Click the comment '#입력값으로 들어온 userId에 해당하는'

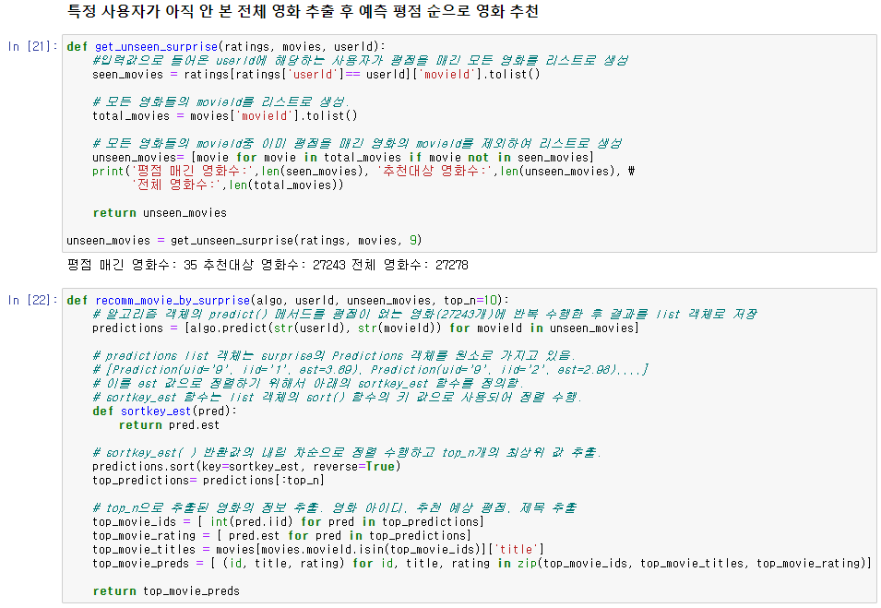point(360,60)
